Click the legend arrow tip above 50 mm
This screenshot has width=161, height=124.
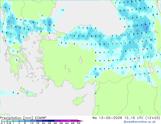click(x=80, y=121)
